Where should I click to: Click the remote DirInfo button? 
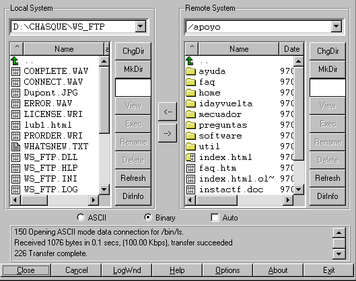coord(328,196)
